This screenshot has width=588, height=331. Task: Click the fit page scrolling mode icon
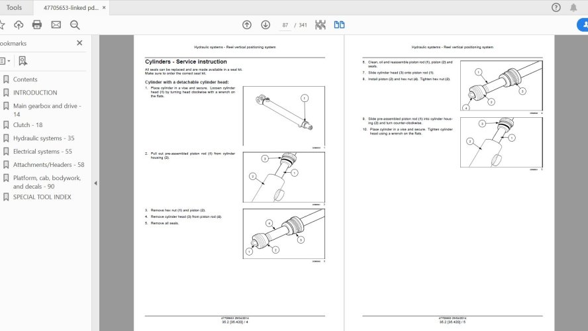click(x=320, y=25)
